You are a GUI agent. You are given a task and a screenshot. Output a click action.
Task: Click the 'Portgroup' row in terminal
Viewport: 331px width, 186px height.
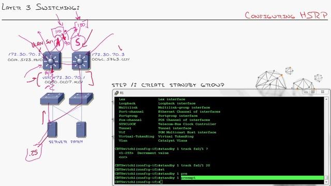coord(158,116)
